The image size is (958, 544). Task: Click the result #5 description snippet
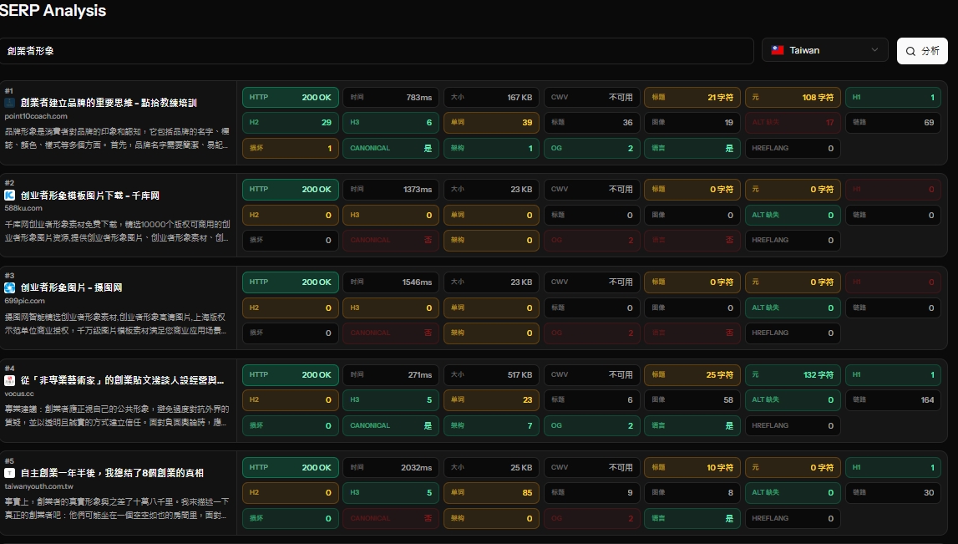(x=117, y=509)
